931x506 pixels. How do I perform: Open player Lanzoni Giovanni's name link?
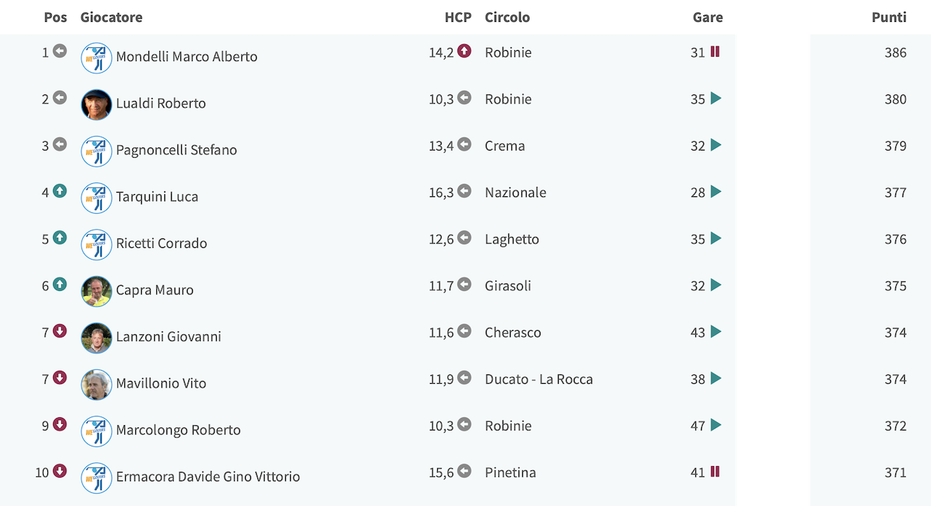169,337
